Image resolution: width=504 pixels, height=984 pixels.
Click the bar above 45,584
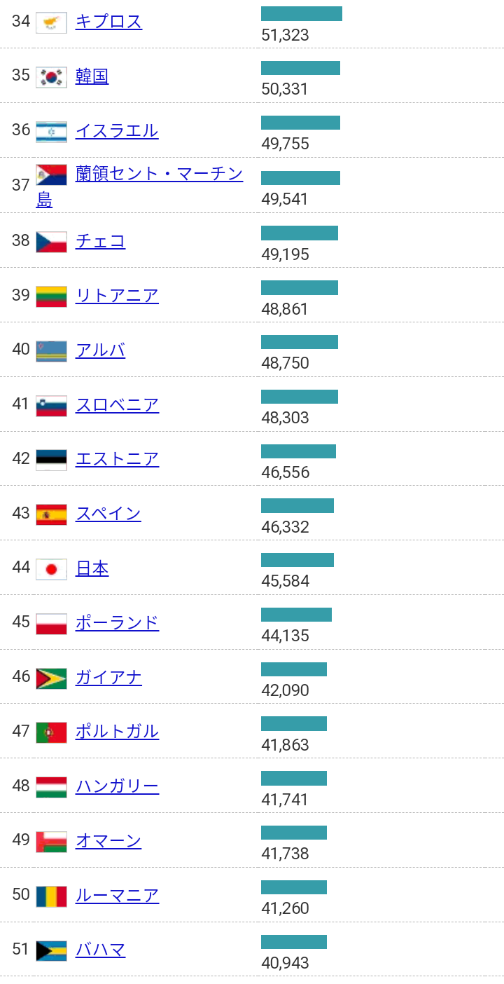coord(297,560)
